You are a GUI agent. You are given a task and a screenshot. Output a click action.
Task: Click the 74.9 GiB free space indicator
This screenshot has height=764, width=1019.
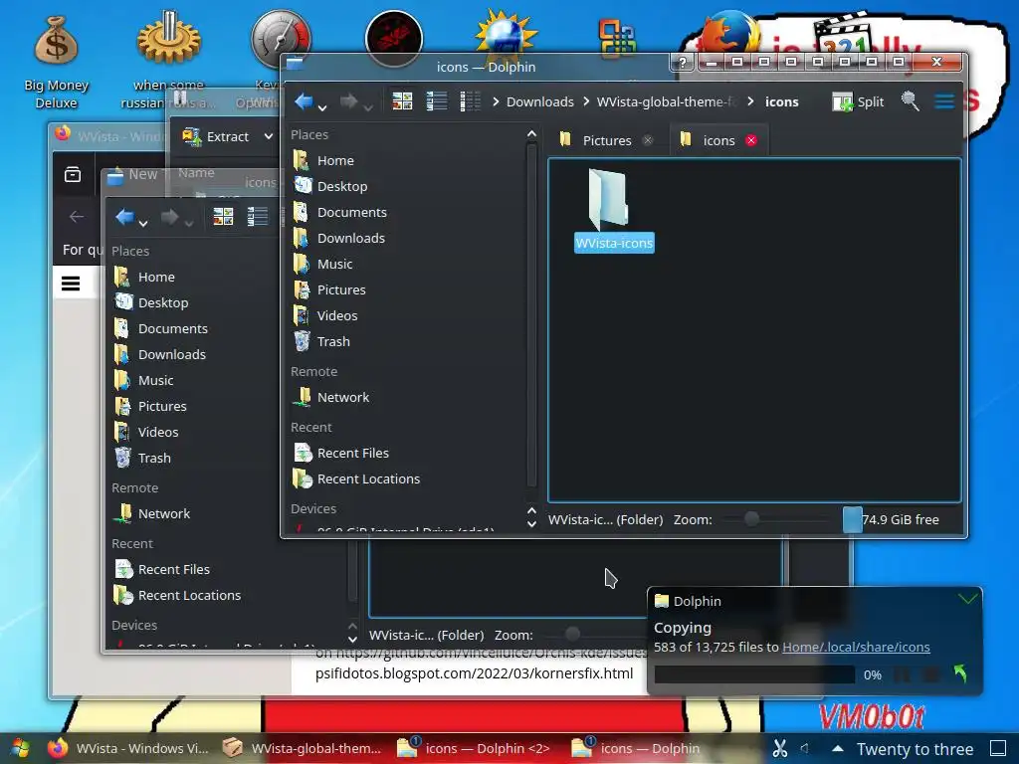coord(891,519)
